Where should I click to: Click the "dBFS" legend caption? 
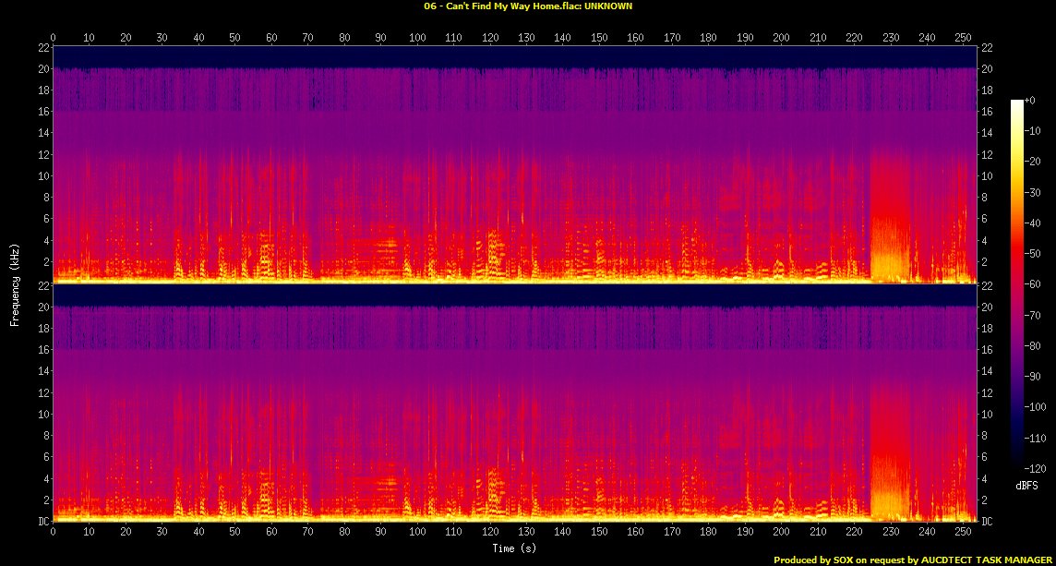(1028, 485)
